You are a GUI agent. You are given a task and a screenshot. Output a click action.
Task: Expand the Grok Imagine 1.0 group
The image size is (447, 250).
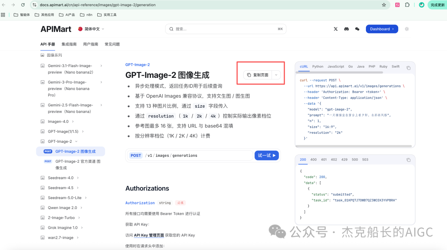82,228
